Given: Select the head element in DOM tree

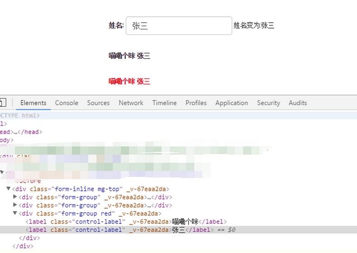Looking at the screenshot, I should pos(20,132).
